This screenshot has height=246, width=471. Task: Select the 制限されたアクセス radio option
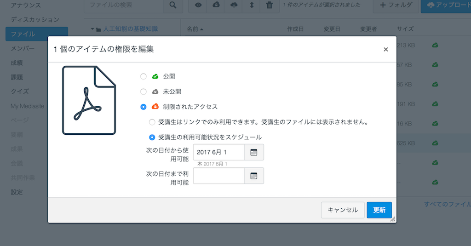(x=144, y=107)
